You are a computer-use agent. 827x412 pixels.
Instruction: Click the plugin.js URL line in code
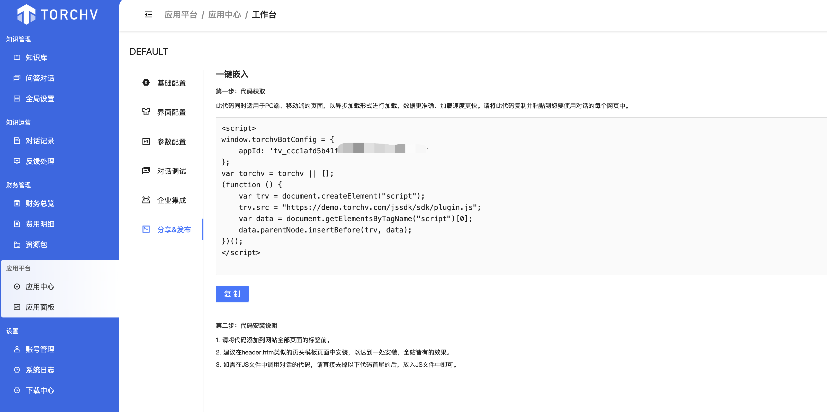click(359, 207)
